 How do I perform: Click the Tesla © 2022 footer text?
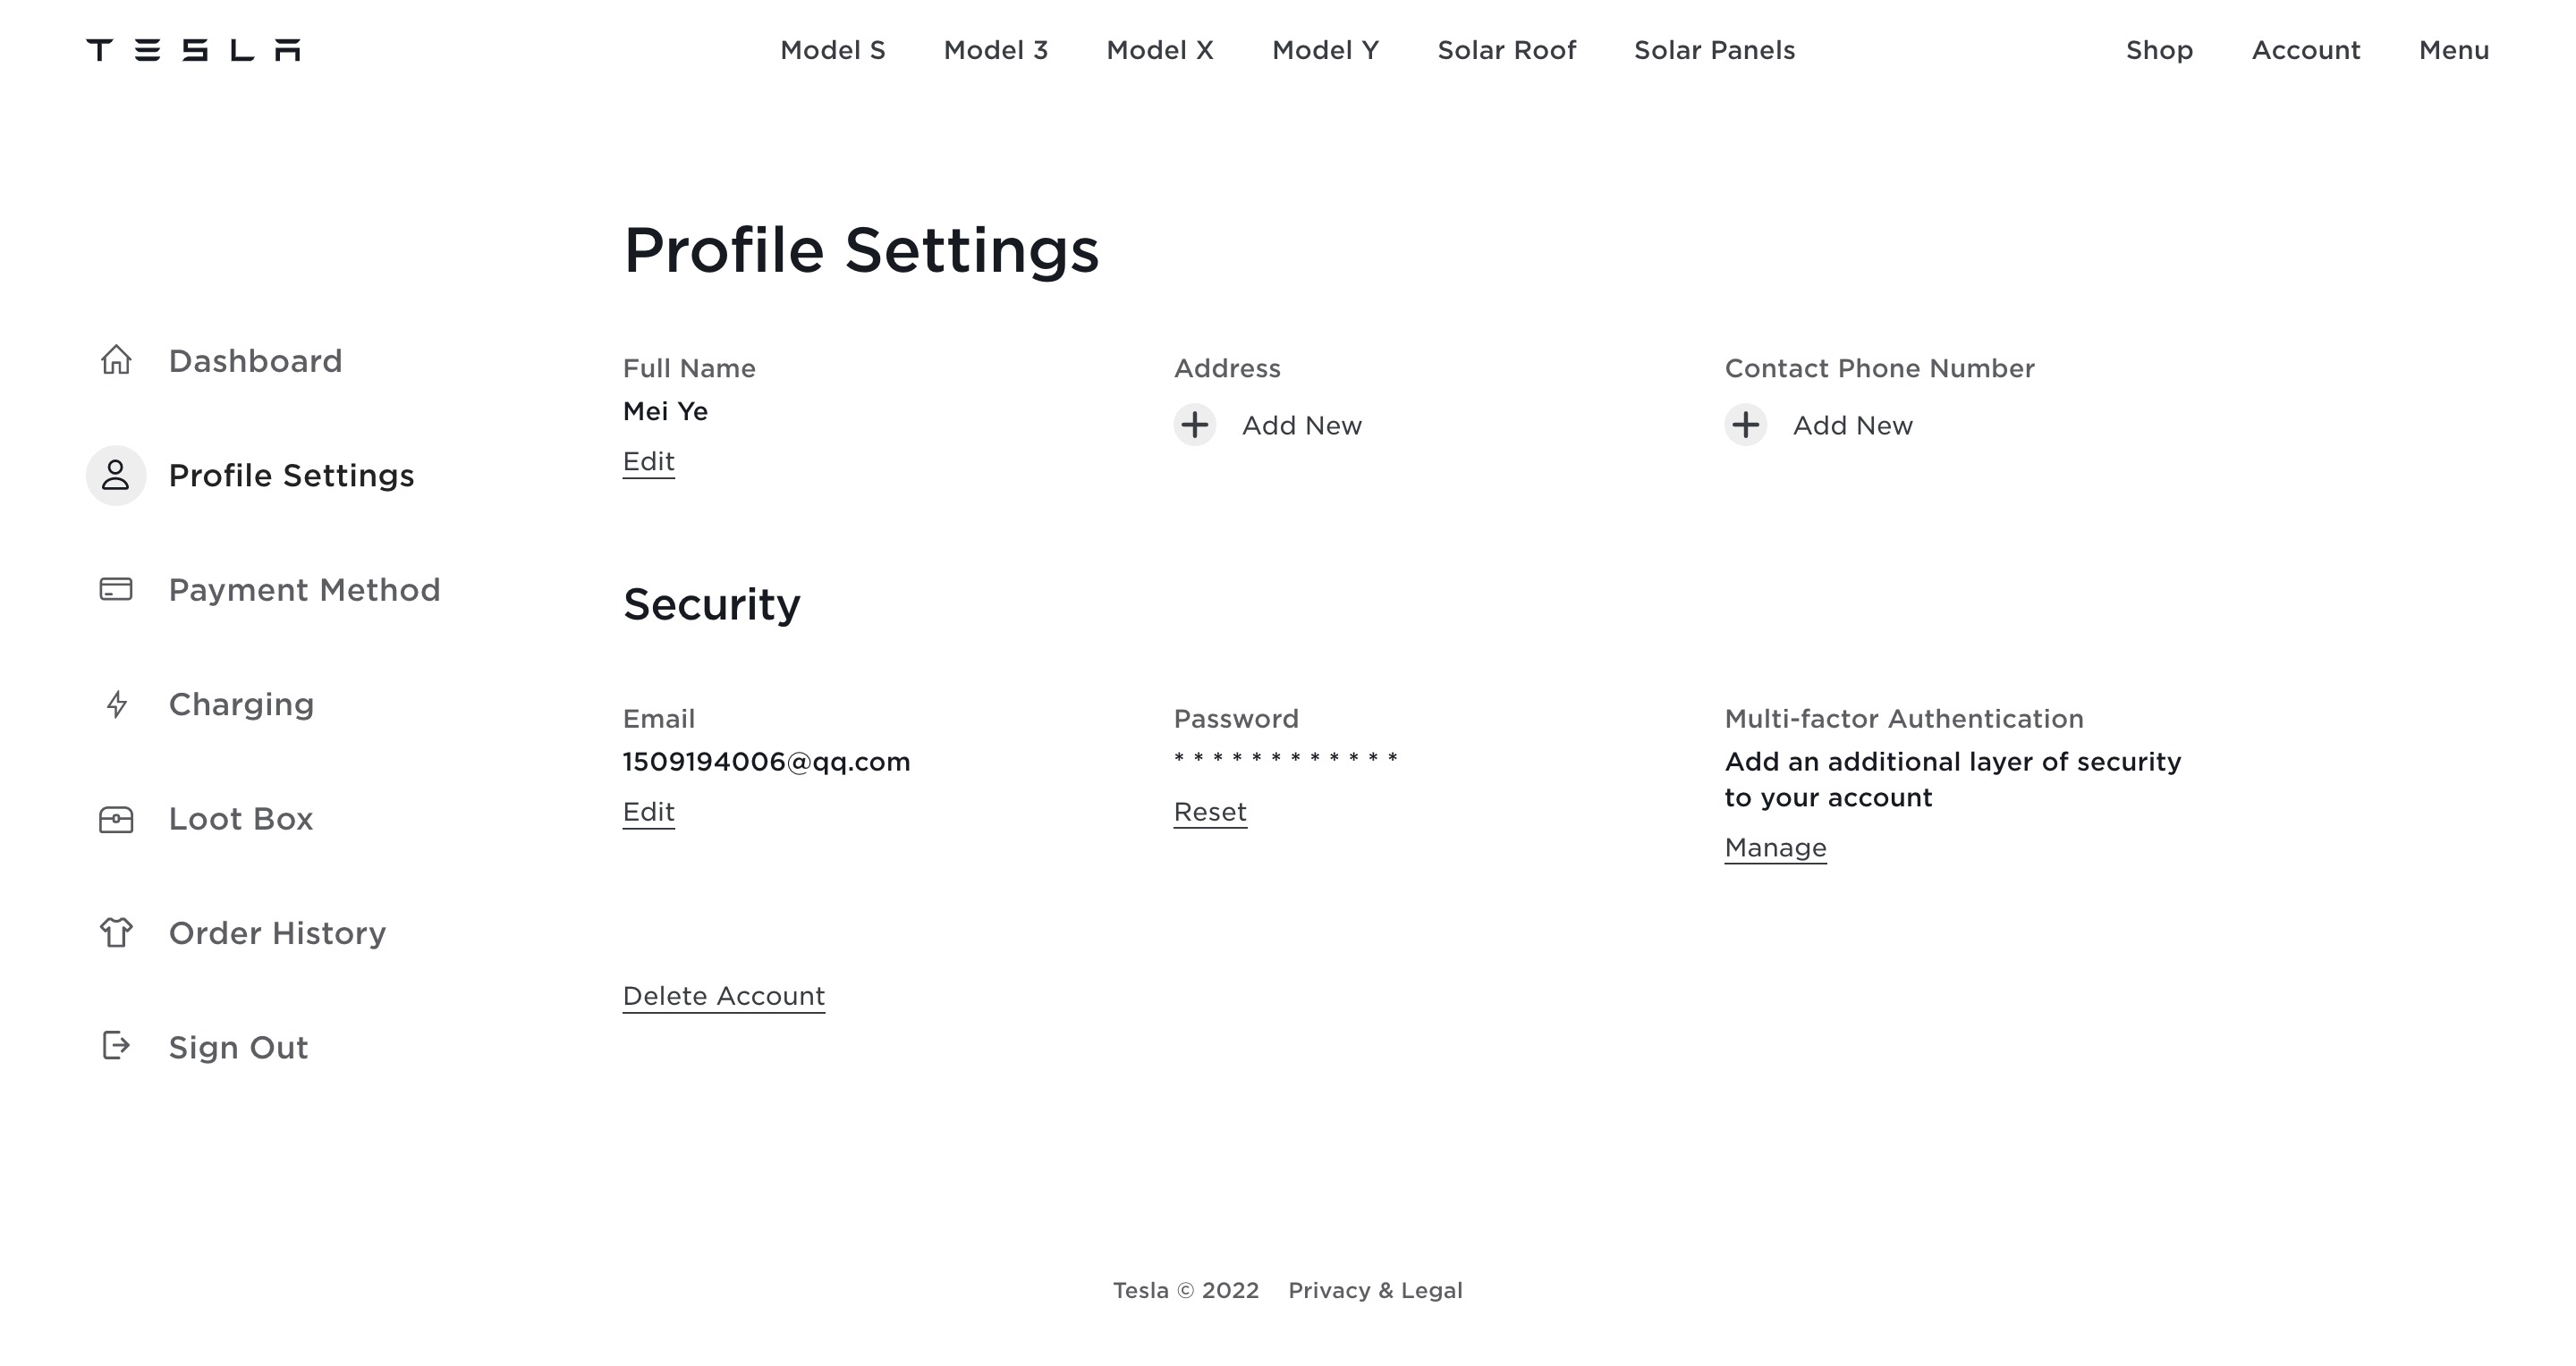click(1186, 1290)
